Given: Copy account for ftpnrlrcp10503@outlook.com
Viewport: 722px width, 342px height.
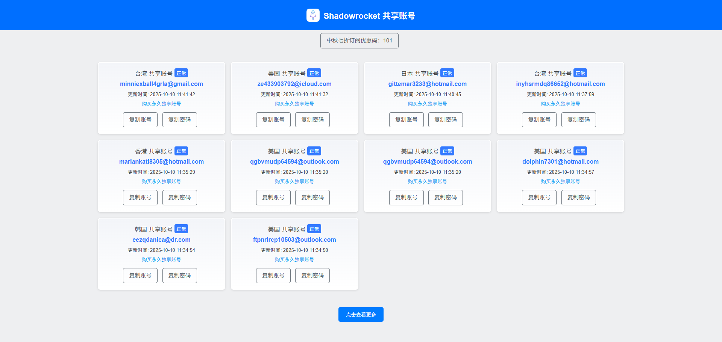Looking at the screenshot, I should coord(273,276).
